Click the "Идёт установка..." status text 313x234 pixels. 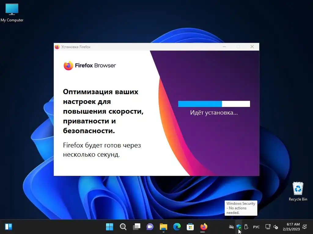pyautogui.click(x=214, y=113)
